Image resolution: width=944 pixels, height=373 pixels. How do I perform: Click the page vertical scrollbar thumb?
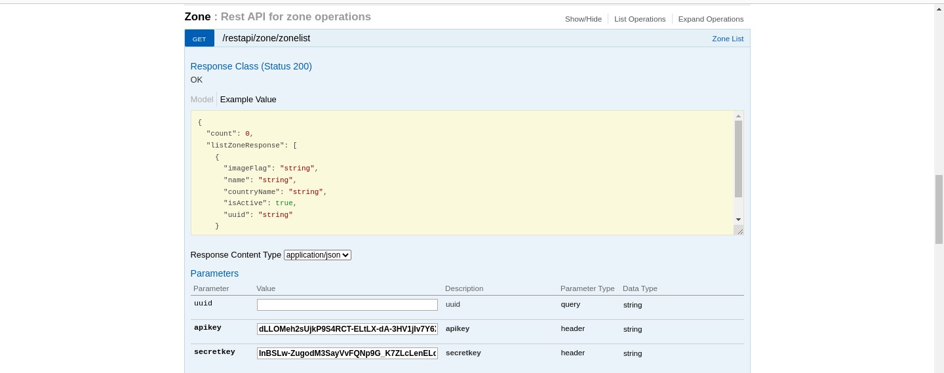coord(939,209)
